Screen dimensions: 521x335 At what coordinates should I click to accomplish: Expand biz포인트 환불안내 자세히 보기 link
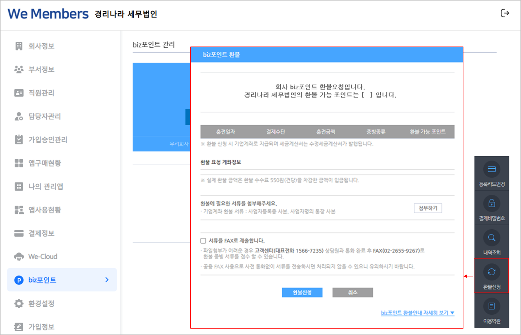pos(417,313)
